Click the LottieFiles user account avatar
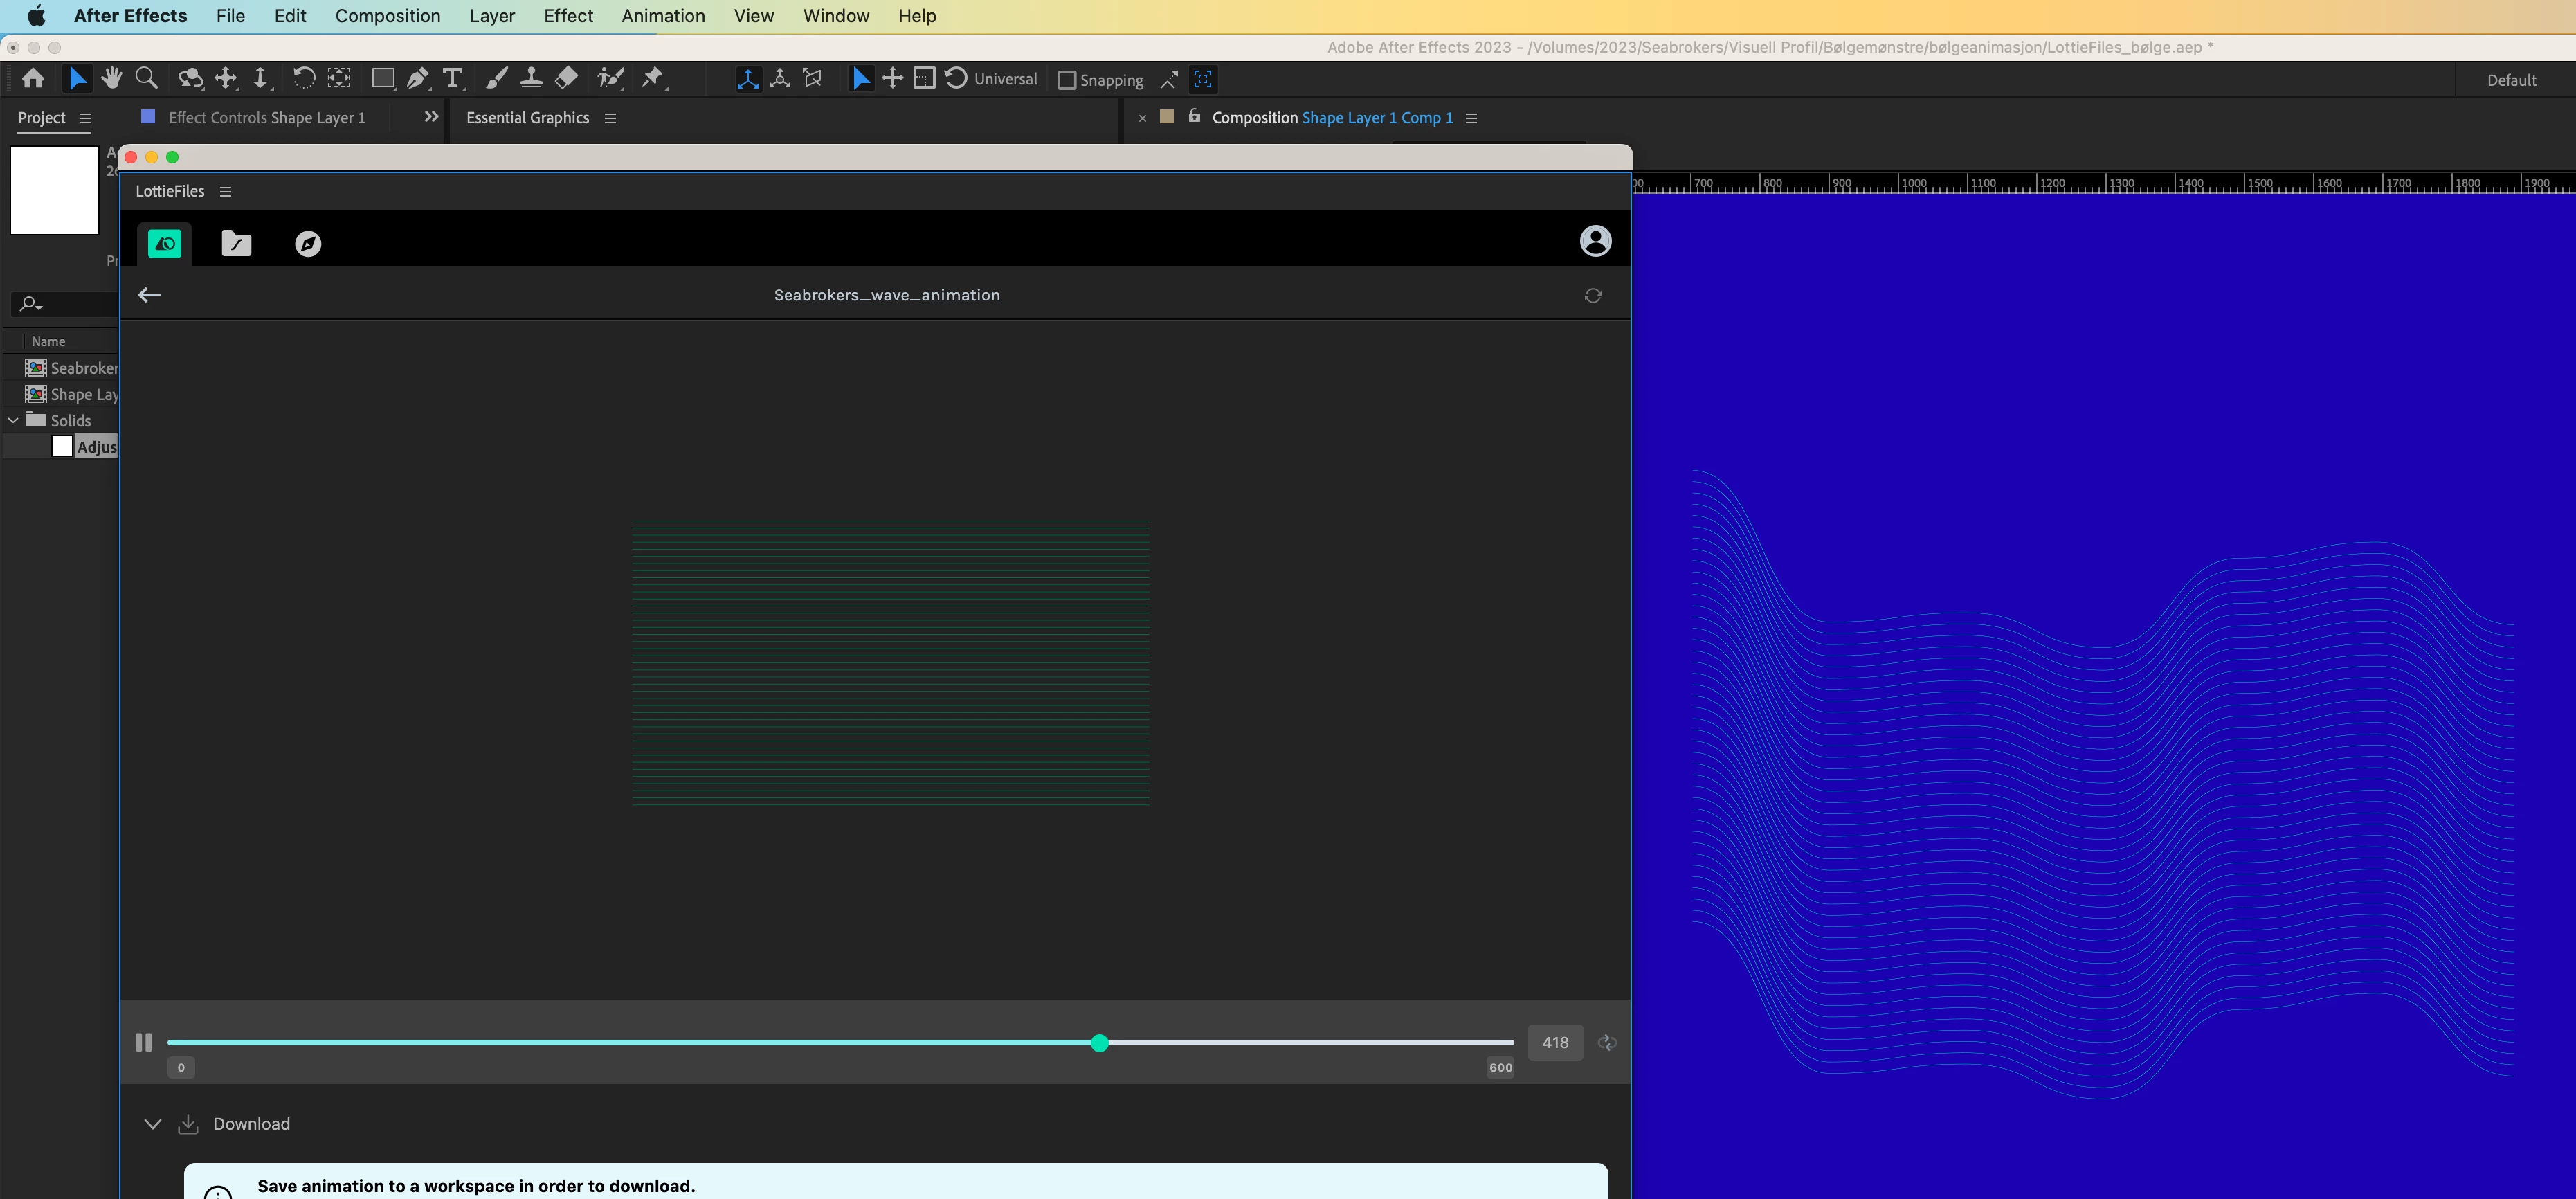This screenshot has width=2576, height=1199. point(1595,241)
